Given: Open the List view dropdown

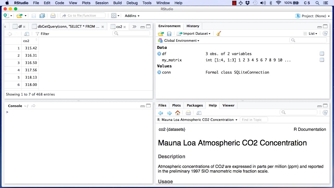Looking at the screenshot, I should pyautogui.click(x=310, y=34).
